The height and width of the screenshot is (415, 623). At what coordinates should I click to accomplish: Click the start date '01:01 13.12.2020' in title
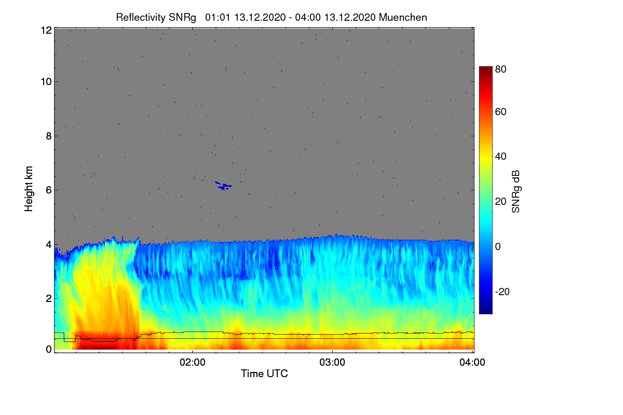point(245,17)
